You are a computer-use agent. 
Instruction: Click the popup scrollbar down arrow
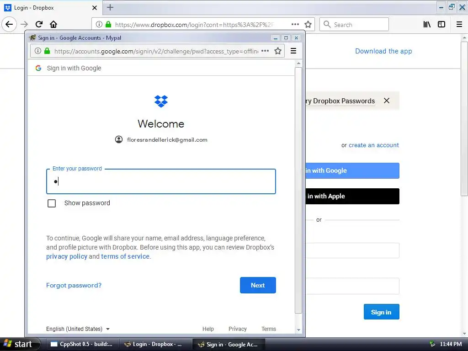click(x=298, y=330)
